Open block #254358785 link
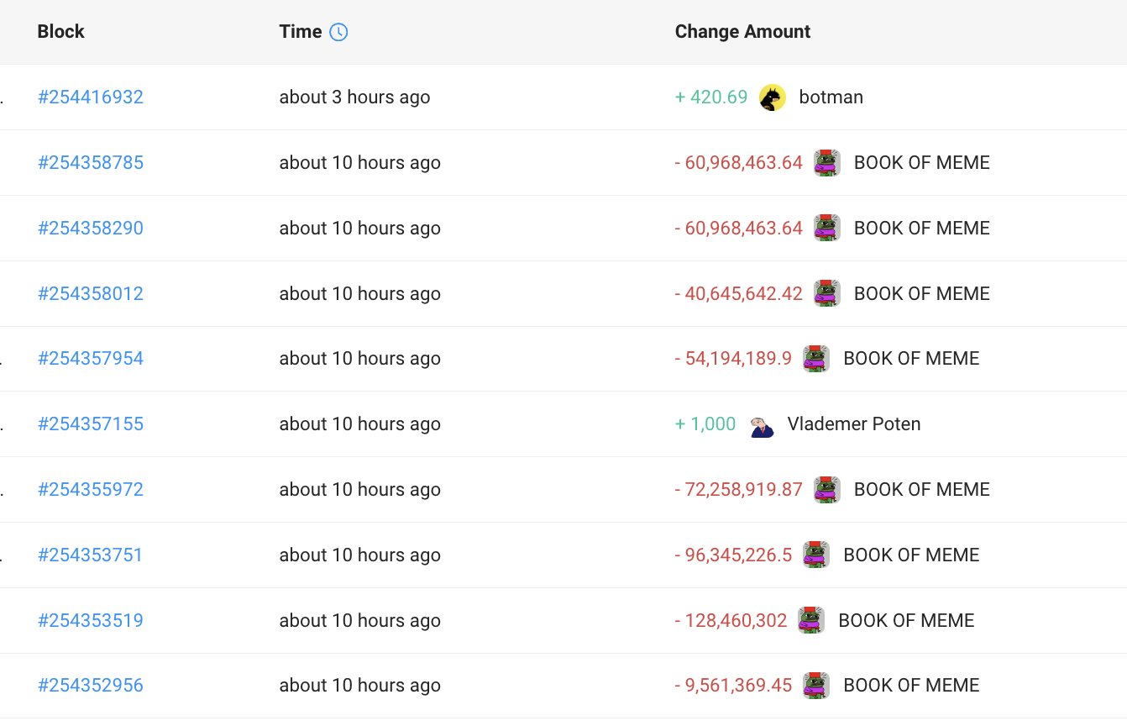The height and width of the screenshot is (726, 1127). [x=91, y=163]
